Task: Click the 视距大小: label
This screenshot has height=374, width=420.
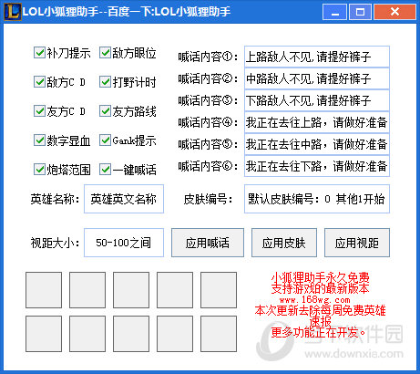Action: tap(56, 243)
